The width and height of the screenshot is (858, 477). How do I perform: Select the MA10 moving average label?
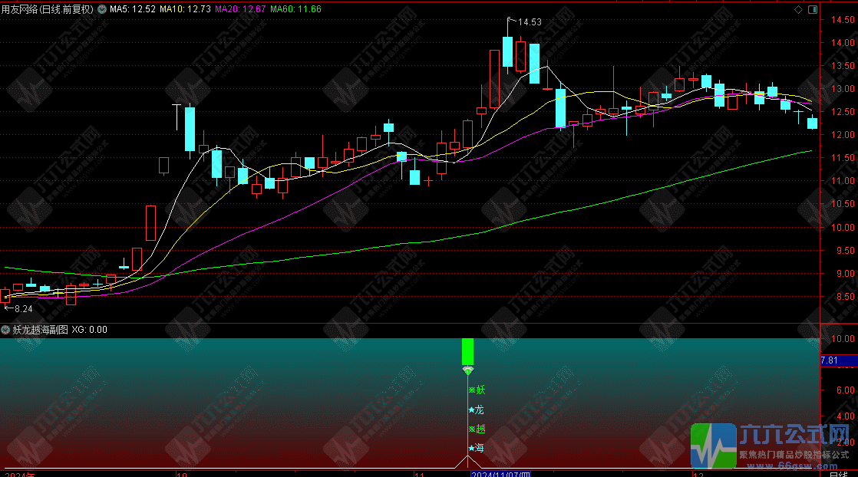click(x=186, y=9)
